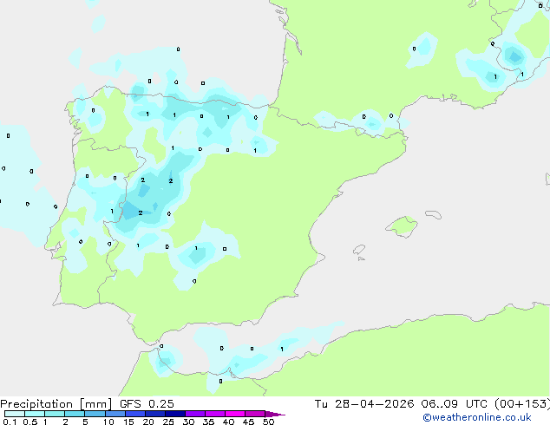Click the 'Tu 28-04-2026' date text

point(364,404)
